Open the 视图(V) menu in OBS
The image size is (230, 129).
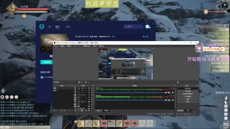pos(69,46)
